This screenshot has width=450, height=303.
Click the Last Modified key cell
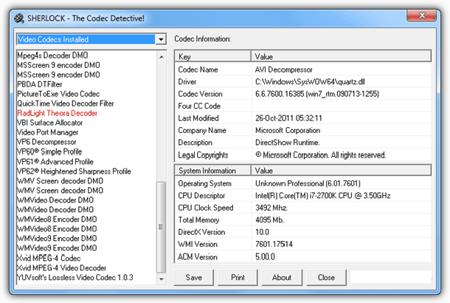point(198,118)
